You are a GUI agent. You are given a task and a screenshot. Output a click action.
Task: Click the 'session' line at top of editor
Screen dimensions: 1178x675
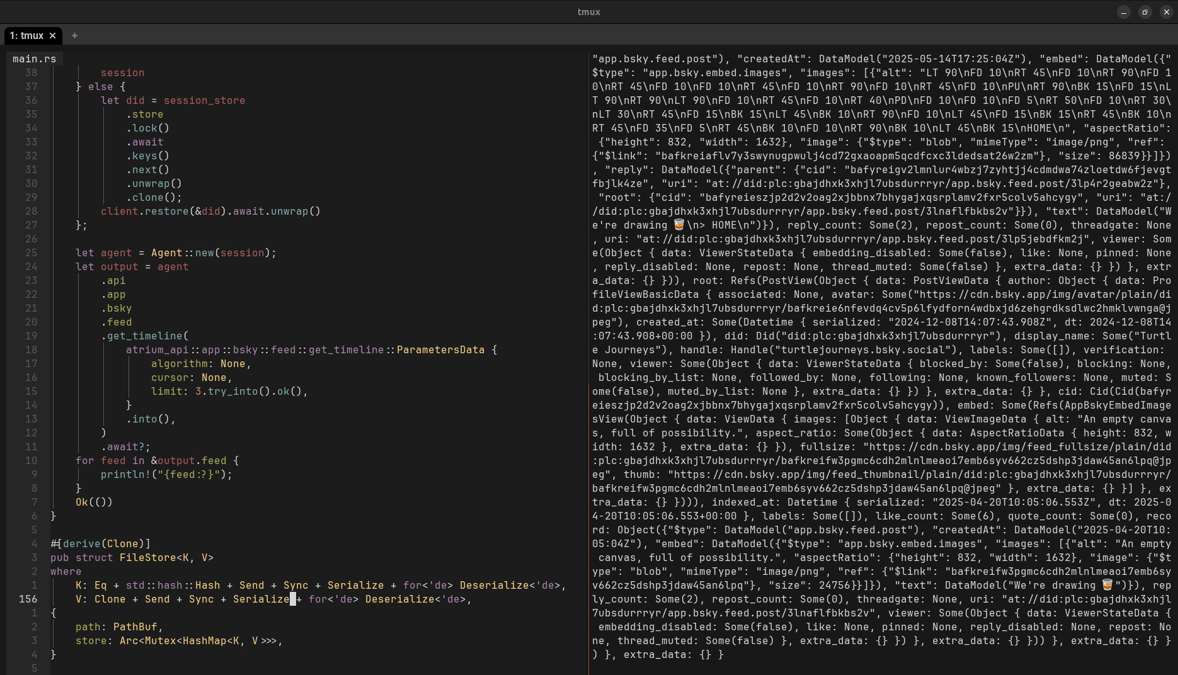coord(122,72)
